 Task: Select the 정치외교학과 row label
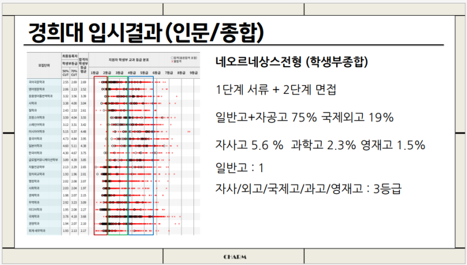click(x=37, y=174)
